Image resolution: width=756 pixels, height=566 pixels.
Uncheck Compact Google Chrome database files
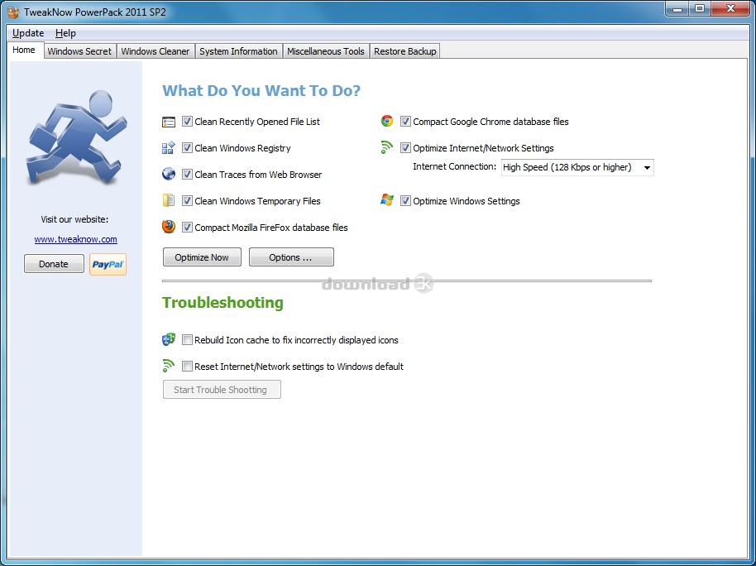tap(405, 122)
